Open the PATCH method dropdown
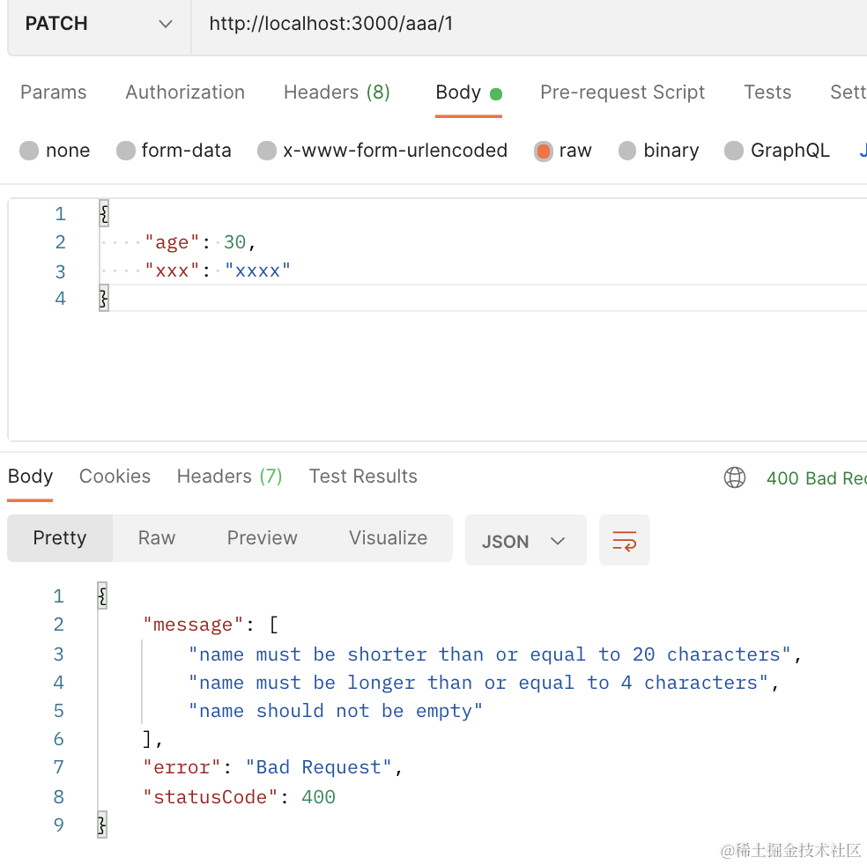867x865 pixels. pyautogui.click(x=98, y=24)
